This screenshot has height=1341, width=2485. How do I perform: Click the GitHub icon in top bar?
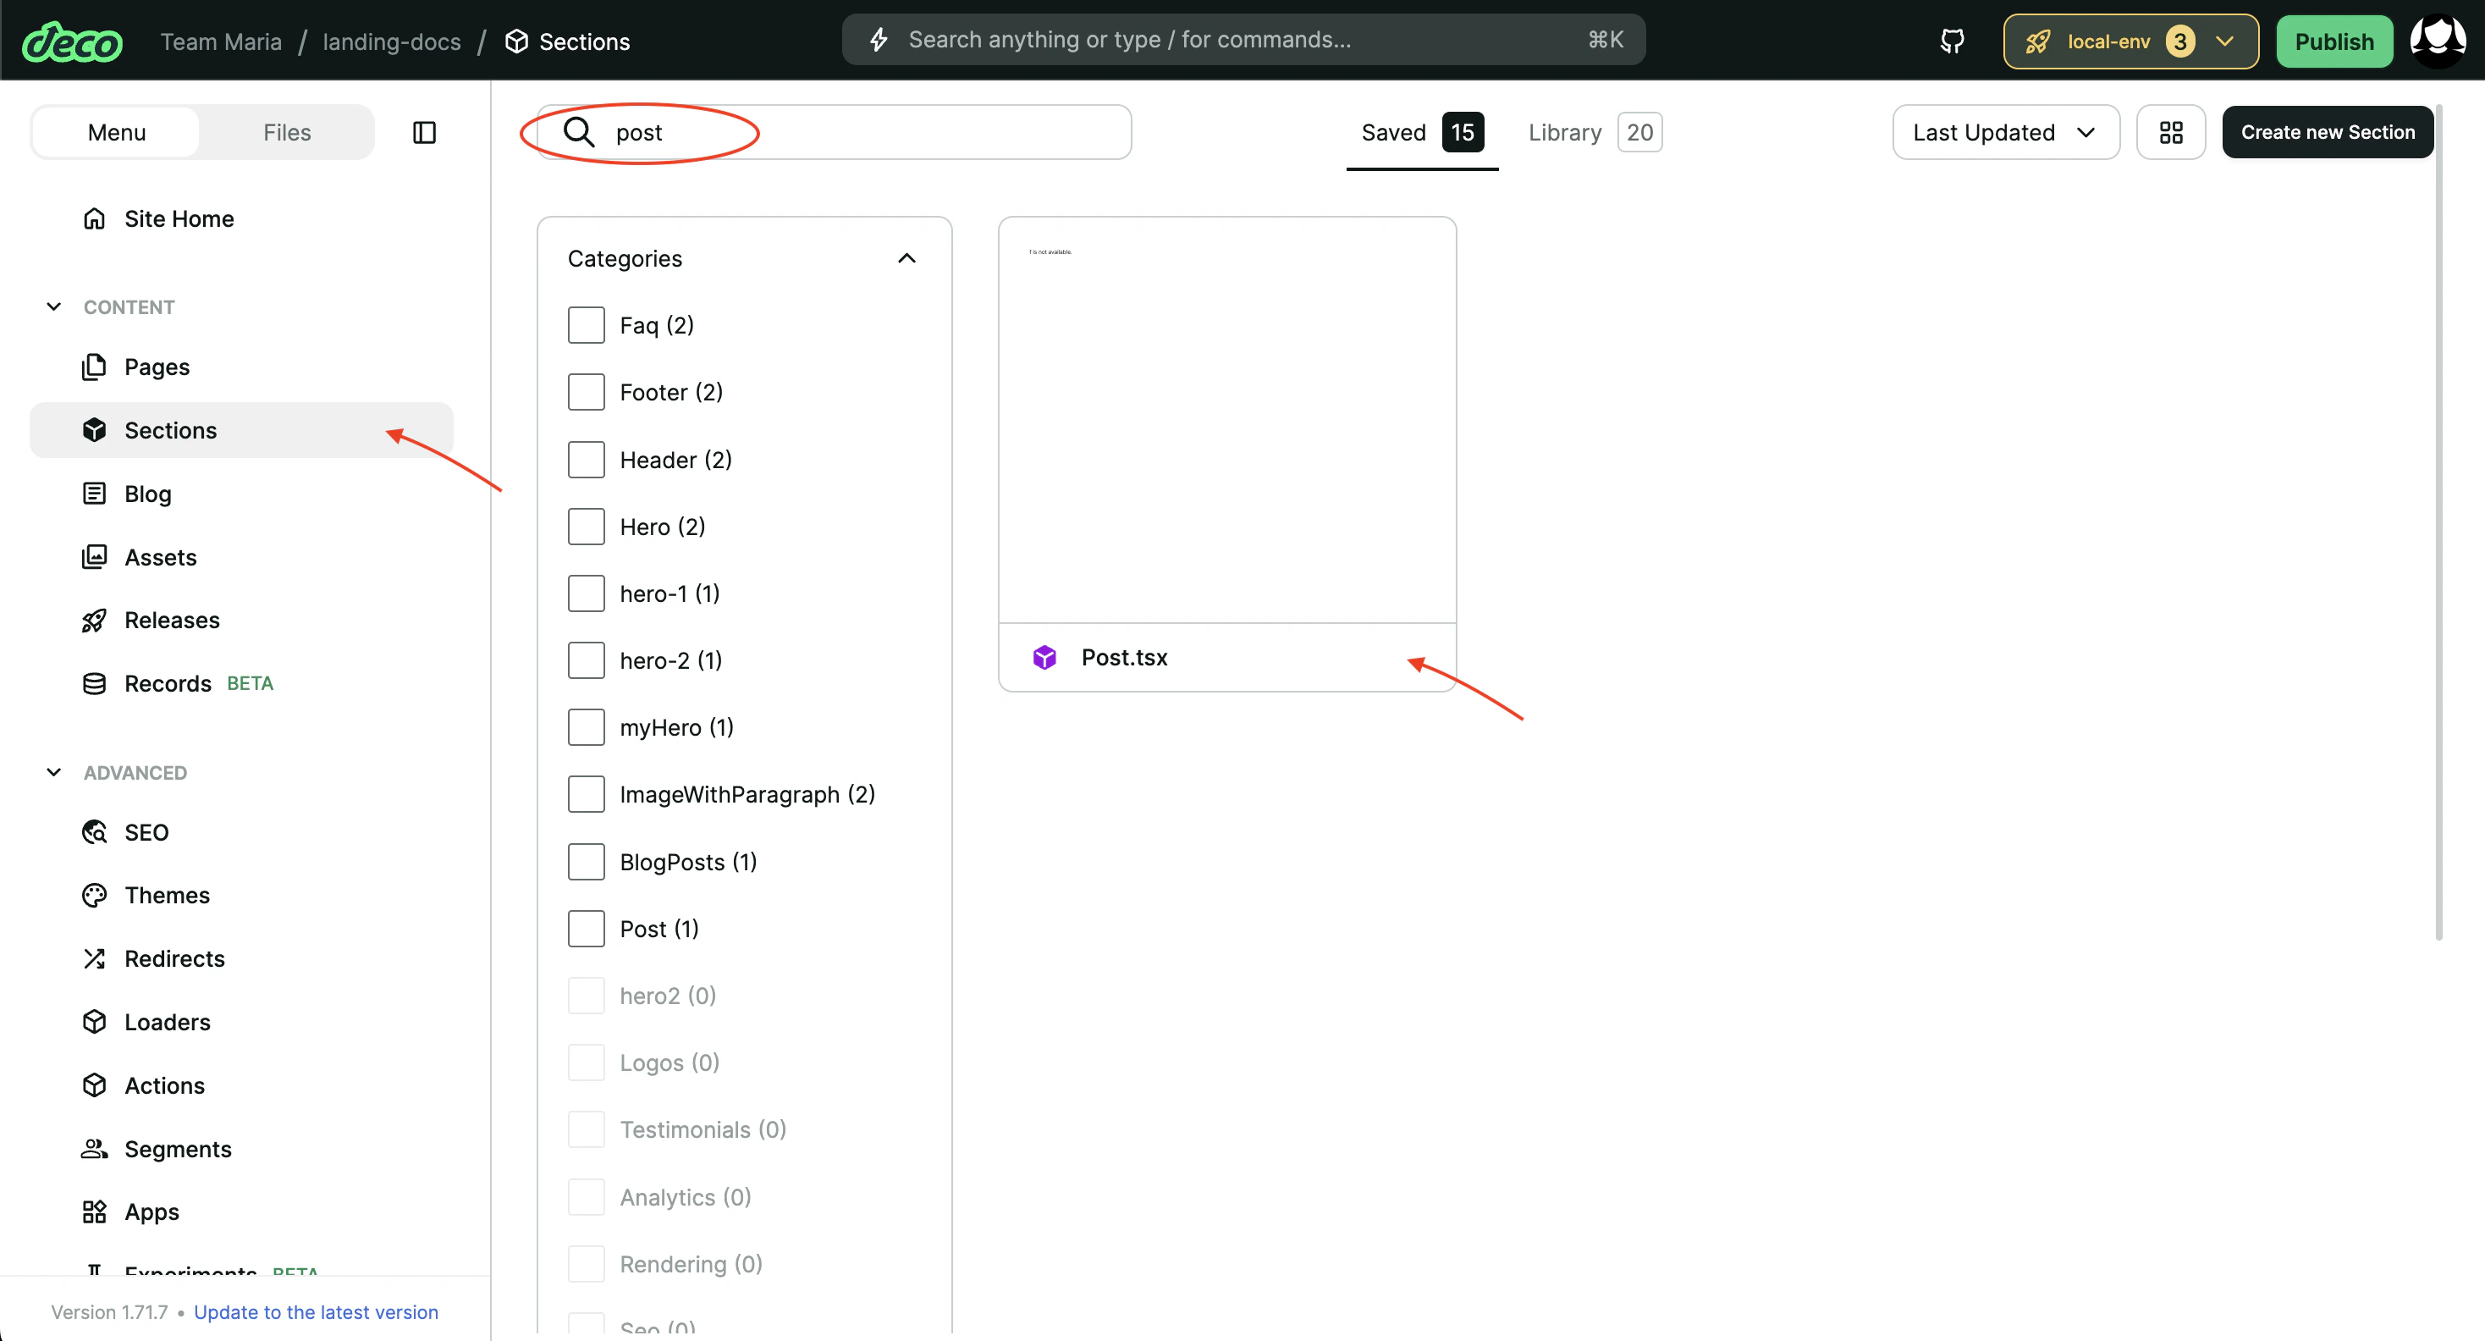point(1952,41)
